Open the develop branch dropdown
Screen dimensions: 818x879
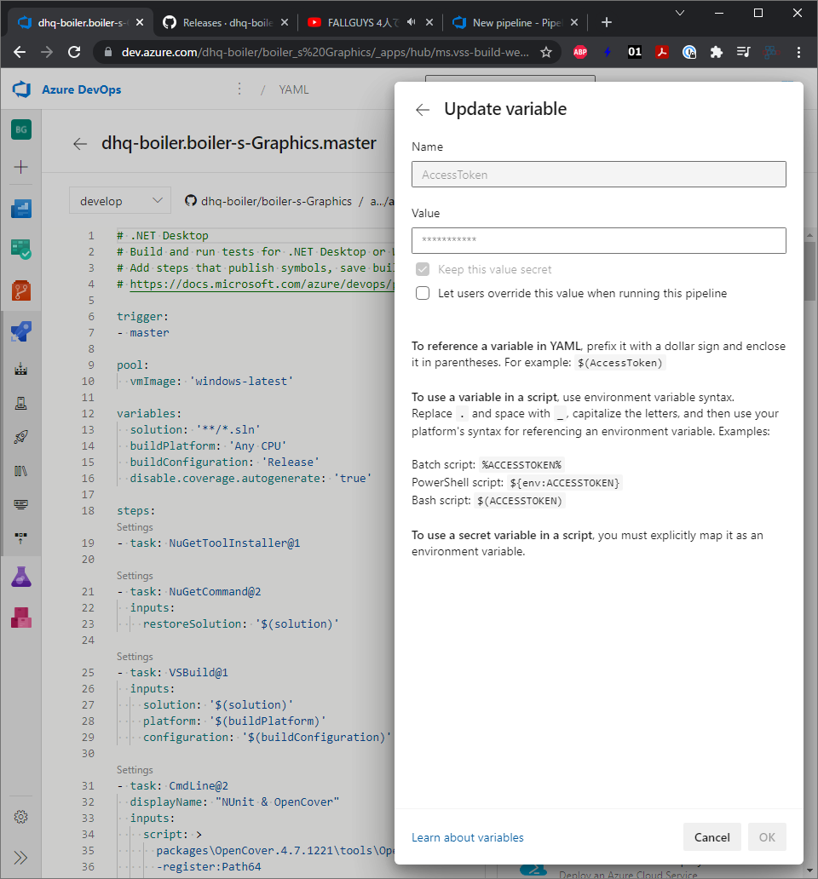click(x=120, y=201)
